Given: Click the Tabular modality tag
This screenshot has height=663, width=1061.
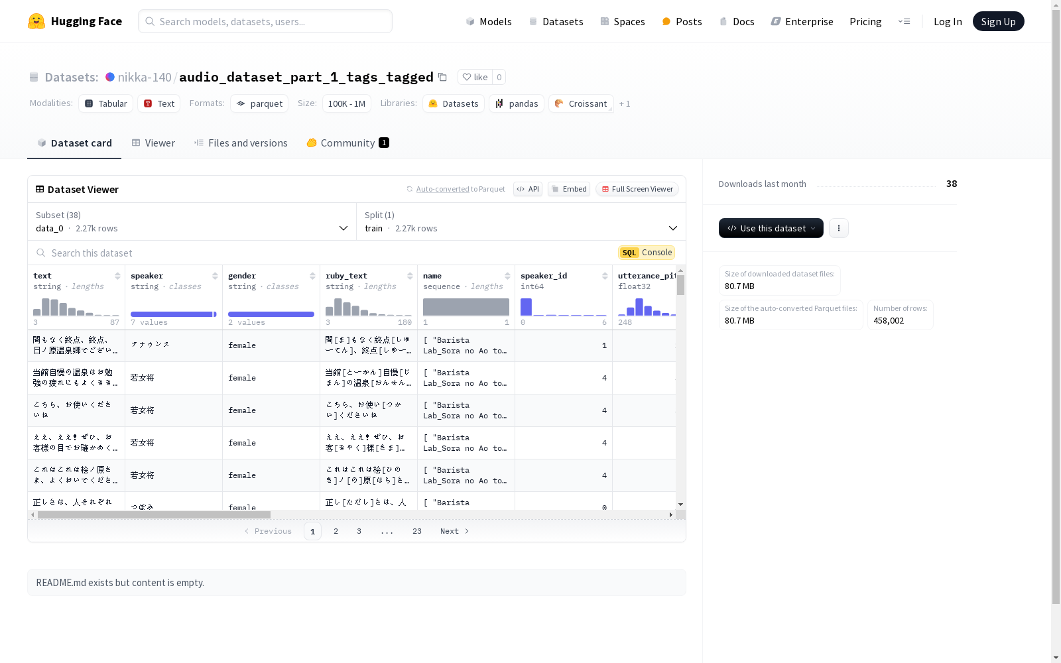Looking at the screenshot, I should coord(106,103).
